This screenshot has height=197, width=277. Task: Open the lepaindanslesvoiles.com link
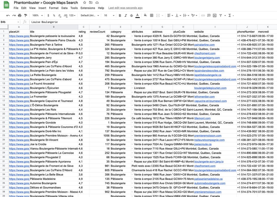[209, 71]
